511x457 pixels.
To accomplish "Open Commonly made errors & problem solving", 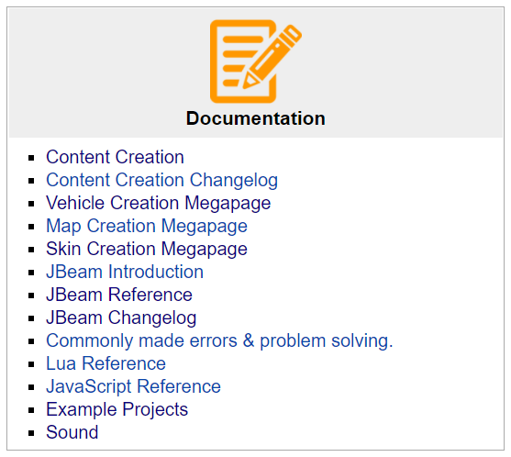I will (x=219, y=341).
